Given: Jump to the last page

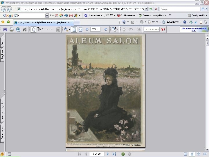Looking at the screenshot, I should (x=114, y=154).
